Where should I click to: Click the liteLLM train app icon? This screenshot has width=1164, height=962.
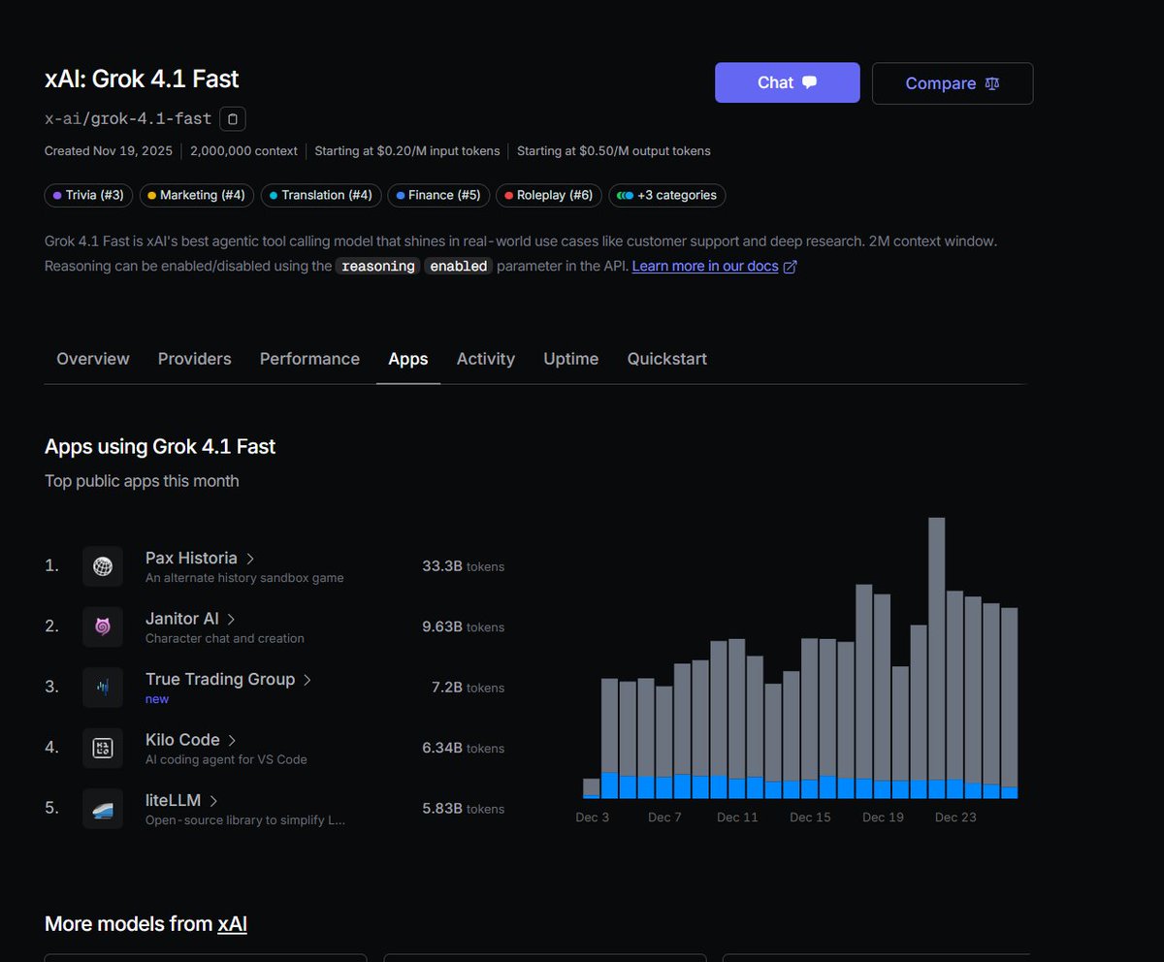(x=103, y=808)
